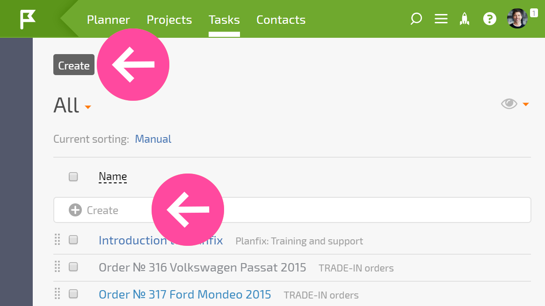Open the Introduction to Planfix task
This screenshot has height=306, width=545.
pos(160,240)
